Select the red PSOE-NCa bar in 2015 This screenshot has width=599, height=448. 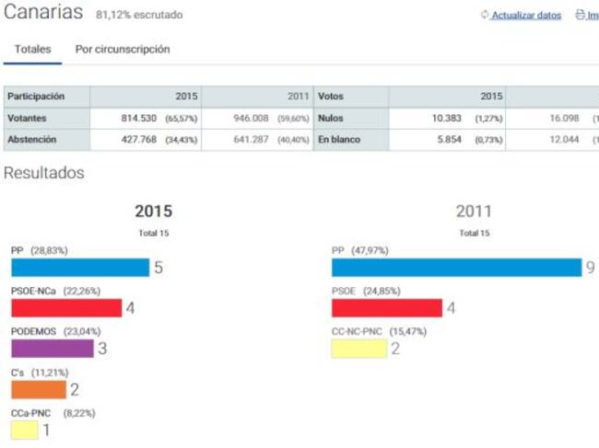click(66, 308)
